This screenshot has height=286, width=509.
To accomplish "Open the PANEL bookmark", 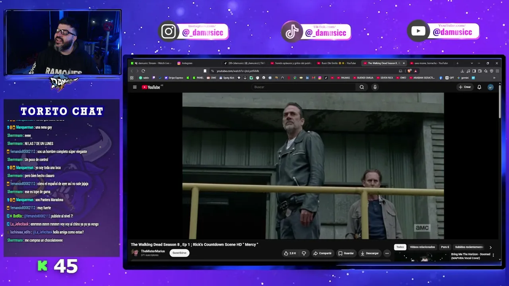I will coord(198,78).
